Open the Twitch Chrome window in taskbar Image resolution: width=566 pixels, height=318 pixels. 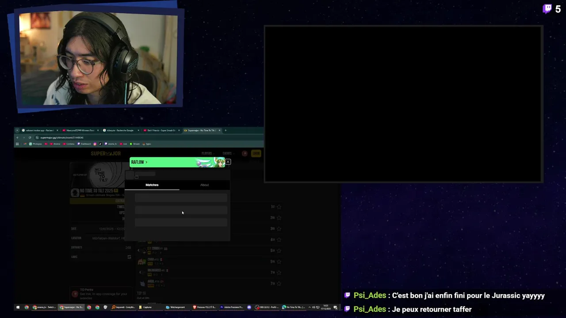44,307
